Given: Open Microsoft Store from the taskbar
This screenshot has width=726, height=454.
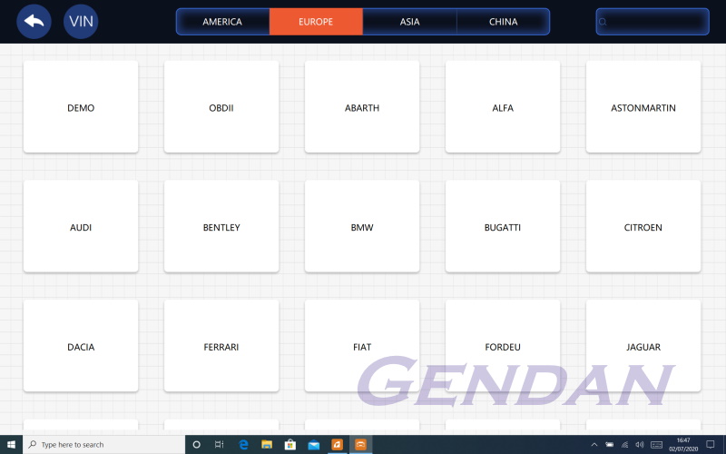Looking at the screenshot, I should pos(290,445).
